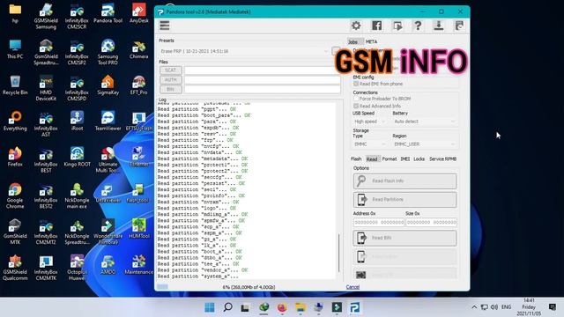This screenshot has width=564, height=317.
Task: Select the Flash tab
Action: pyautogui.click(x=356, y=158)
